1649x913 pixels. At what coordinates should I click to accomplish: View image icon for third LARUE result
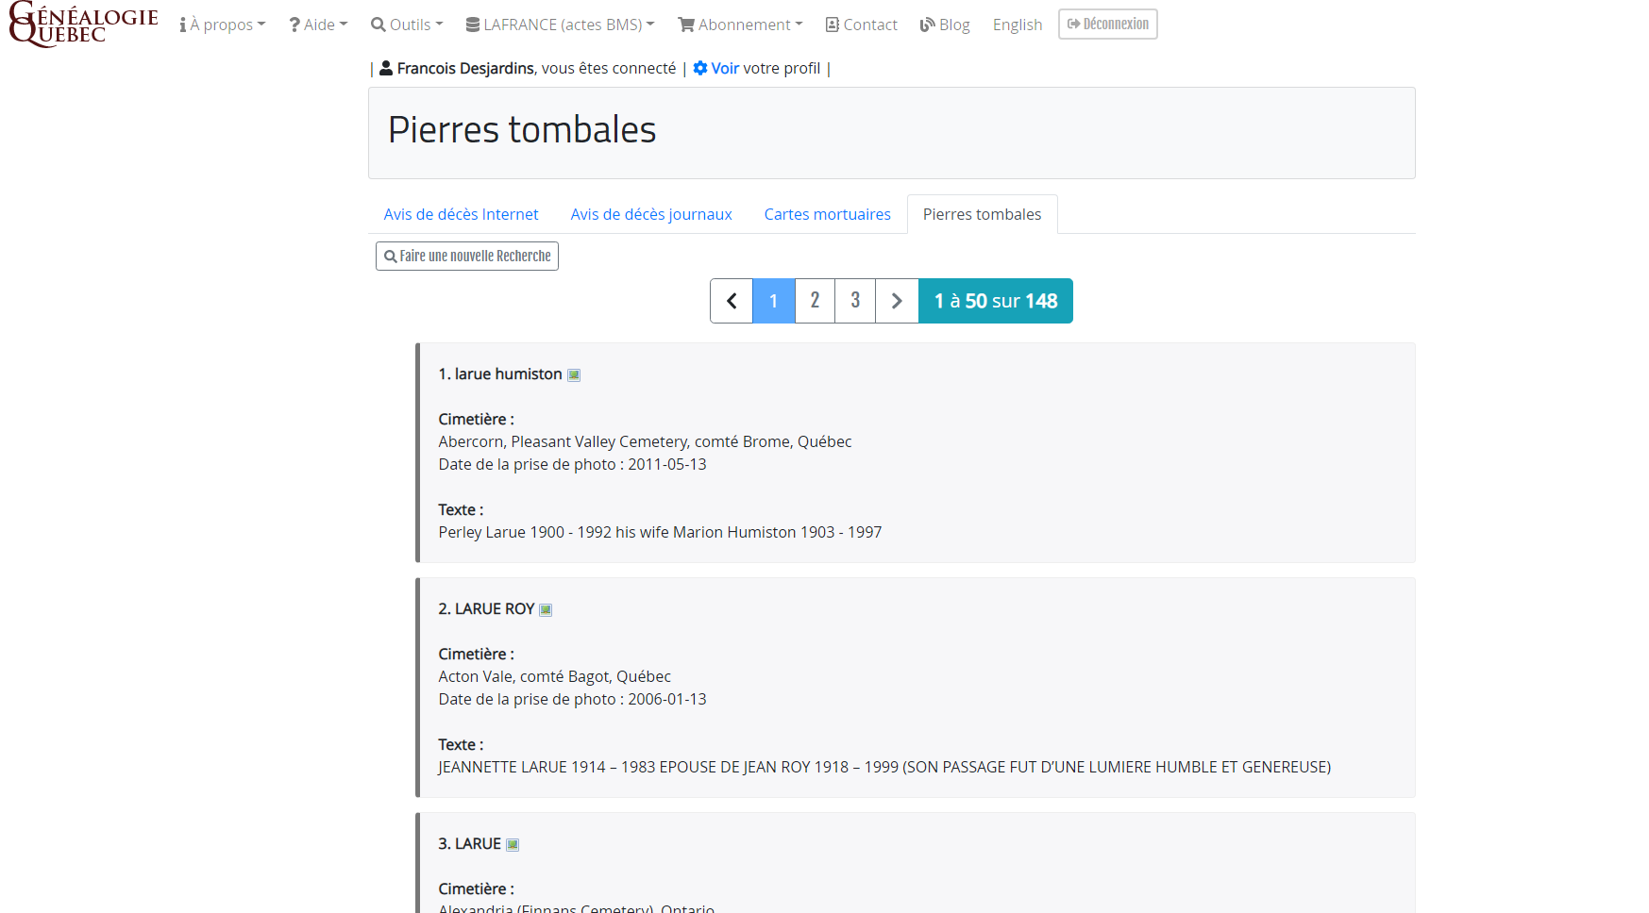[x=513, y=845]
